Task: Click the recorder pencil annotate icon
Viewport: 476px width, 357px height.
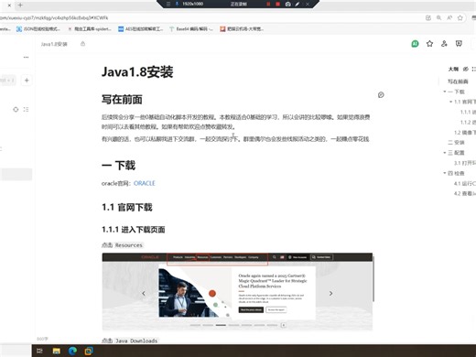Action: 297,5
